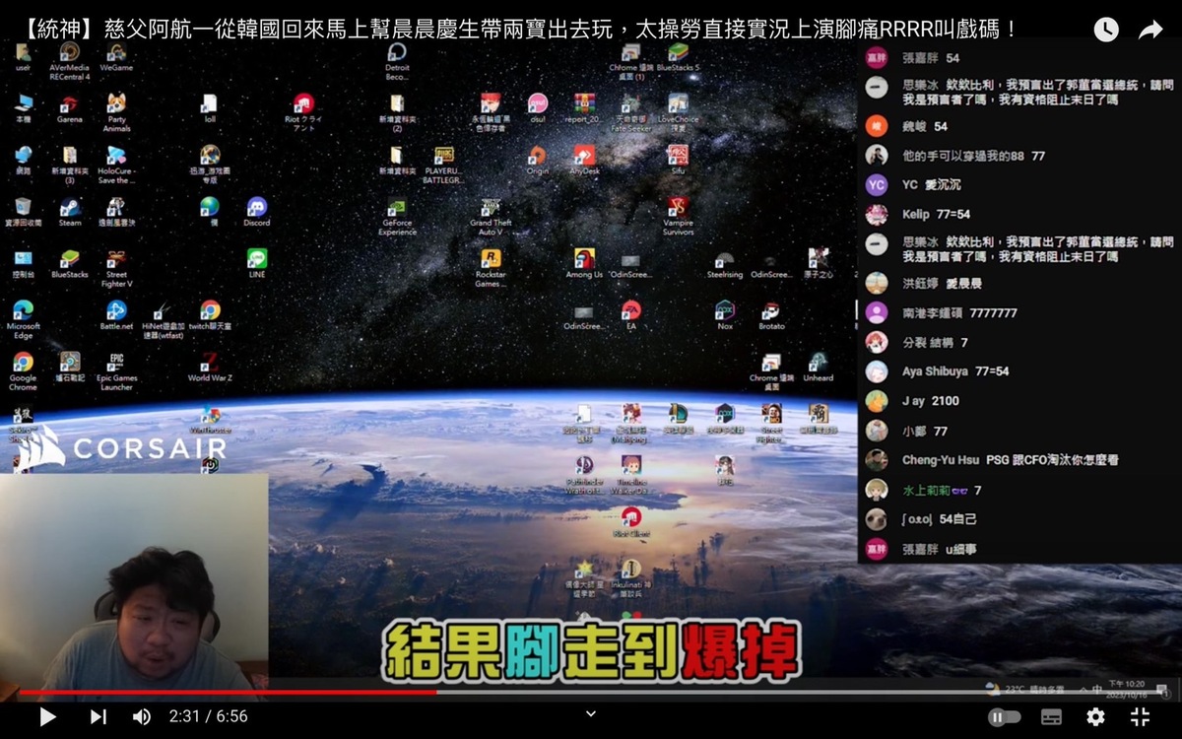Expand the more-videos chevron below player
The image size is (1182, 739).
(x=591, y=713)
